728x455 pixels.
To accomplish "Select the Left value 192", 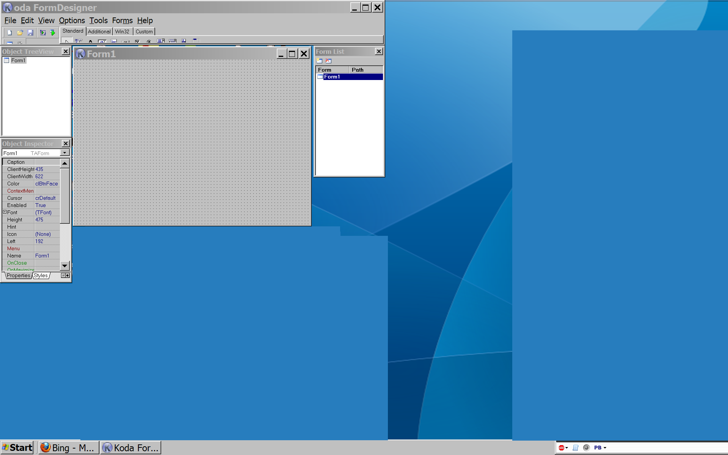I will [x=47, y=241].
